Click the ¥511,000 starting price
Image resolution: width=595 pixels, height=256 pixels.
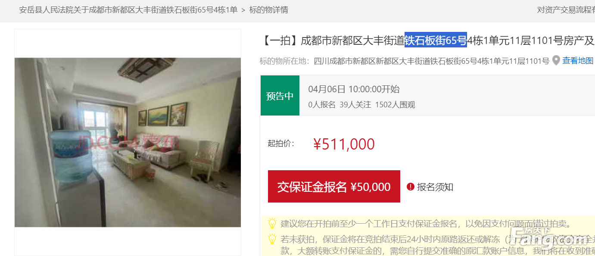click(x=344, y=144)
